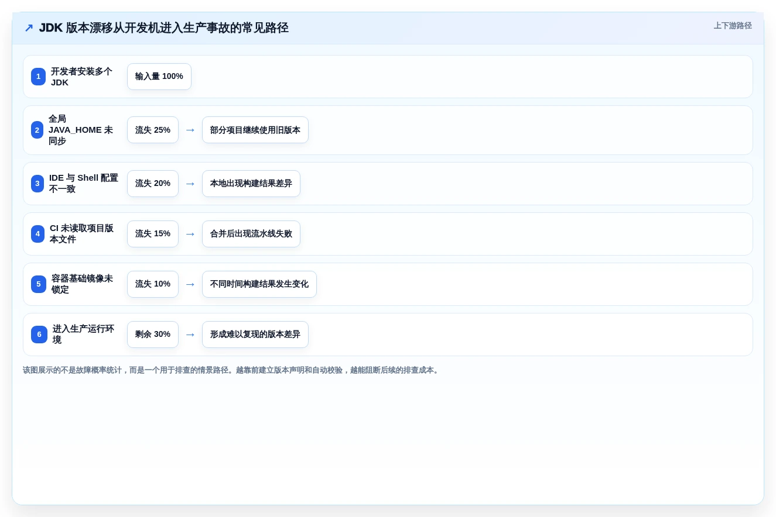Click the 输入量 100% chip
Screen dimensions: 776x517
click(159, 77)
